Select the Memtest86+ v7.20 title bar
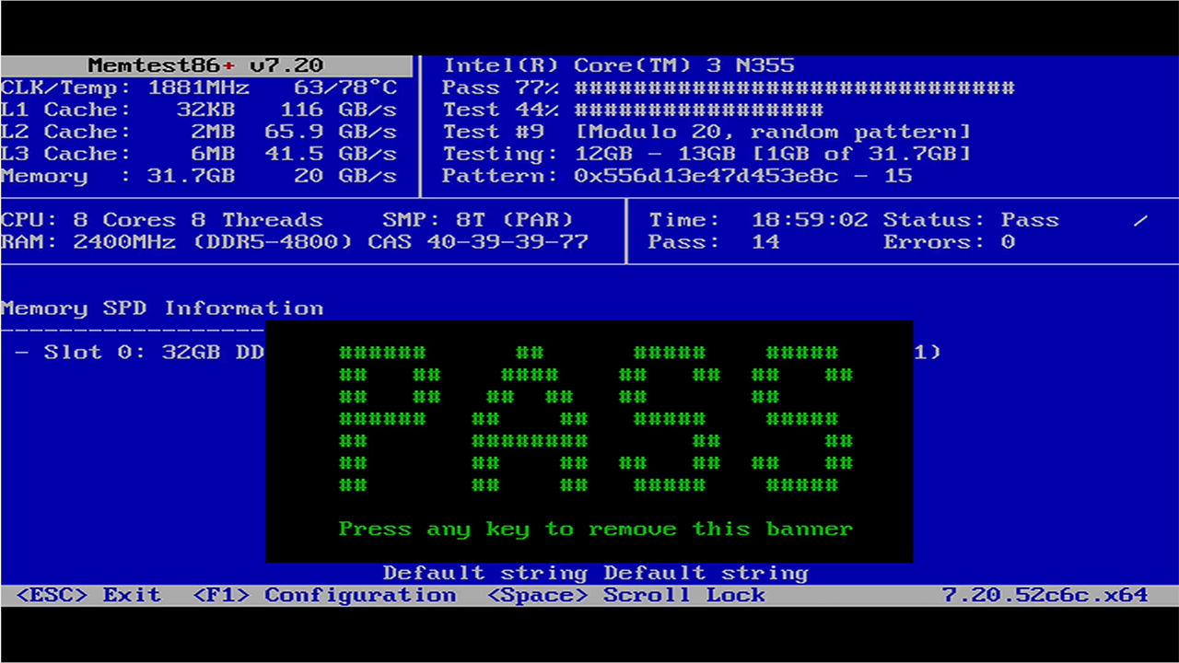Screen dimensions: 1179x663 (x=205, y=65)
